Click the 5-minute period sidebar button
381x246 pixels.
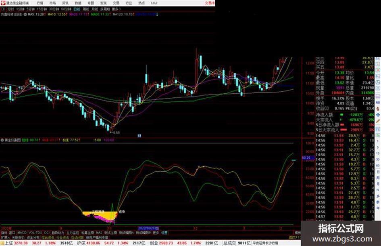point(378,147)
